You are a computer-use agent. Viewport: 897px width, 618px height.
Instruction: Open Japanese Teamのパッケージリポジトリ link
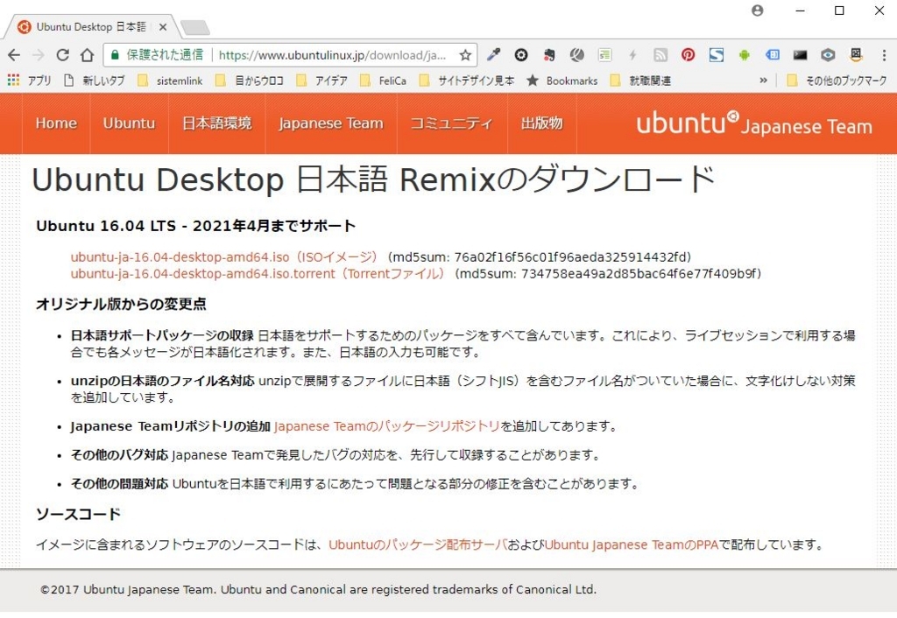[x=387, y=426]
